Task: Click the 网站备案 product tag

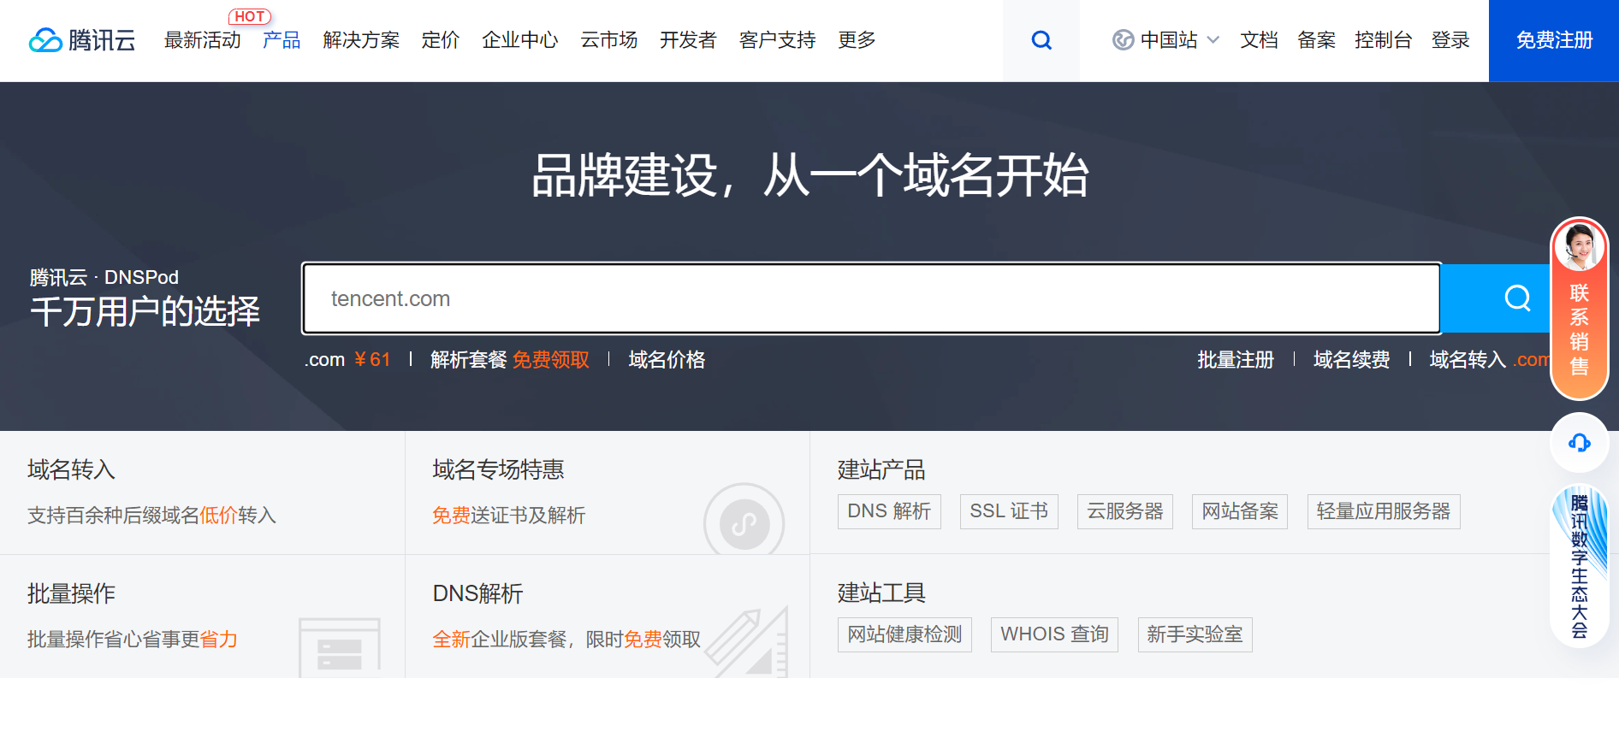Action: click(x=1240, y=511)
